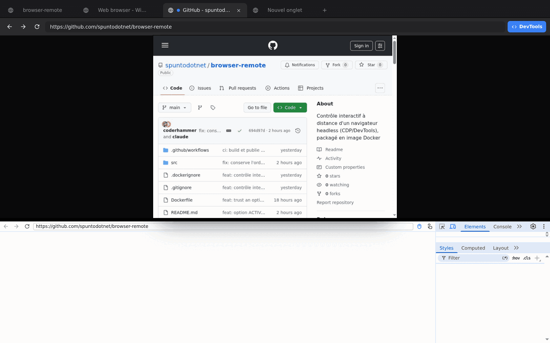
Task: Open the .github/workflows folder
Action: point(190,150)
